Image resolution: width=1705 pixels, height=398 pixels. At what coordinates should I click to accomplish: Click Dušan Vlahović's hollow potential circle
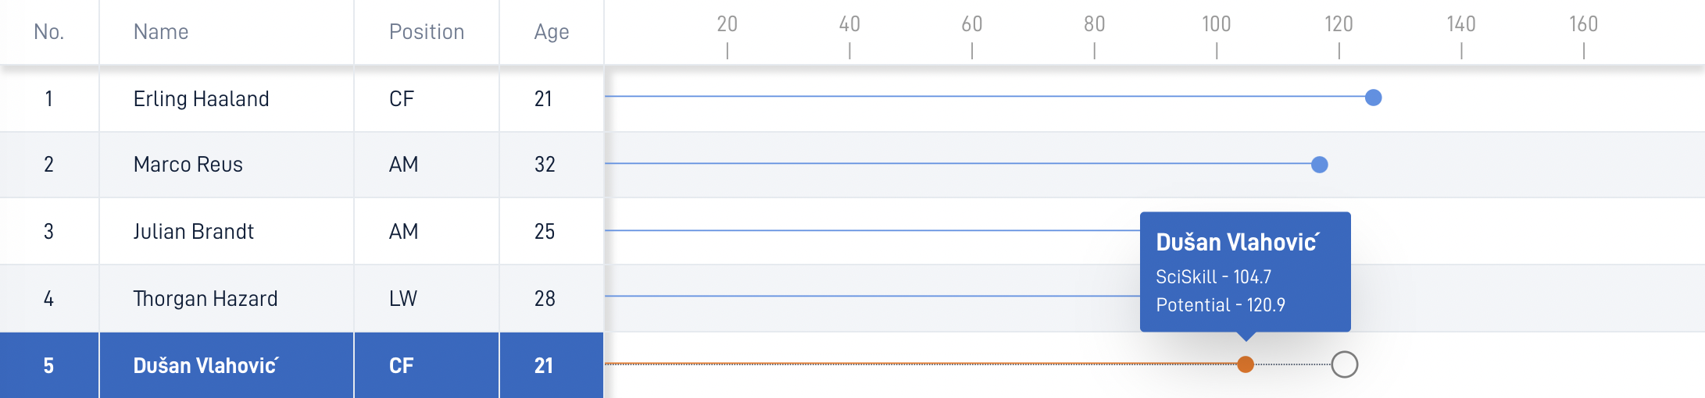1345,364
